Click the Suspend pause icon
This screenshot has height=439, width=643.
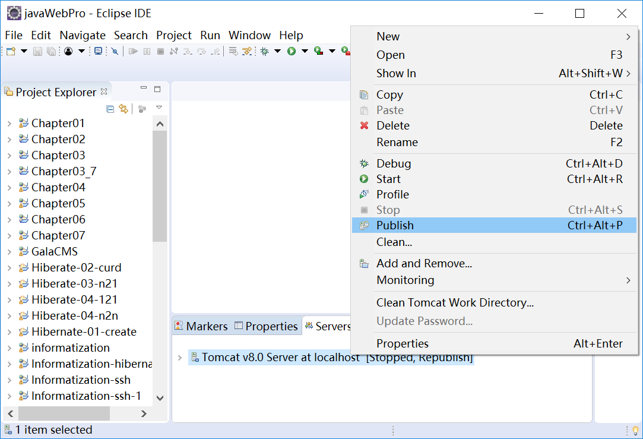tap(147, 51)
